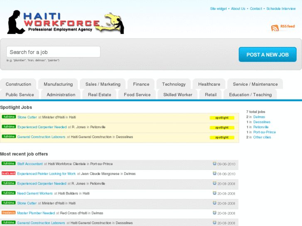Open the Haiti Workforce logo
The width and height of the screenshot is (302, 226).
coord(66,22)
